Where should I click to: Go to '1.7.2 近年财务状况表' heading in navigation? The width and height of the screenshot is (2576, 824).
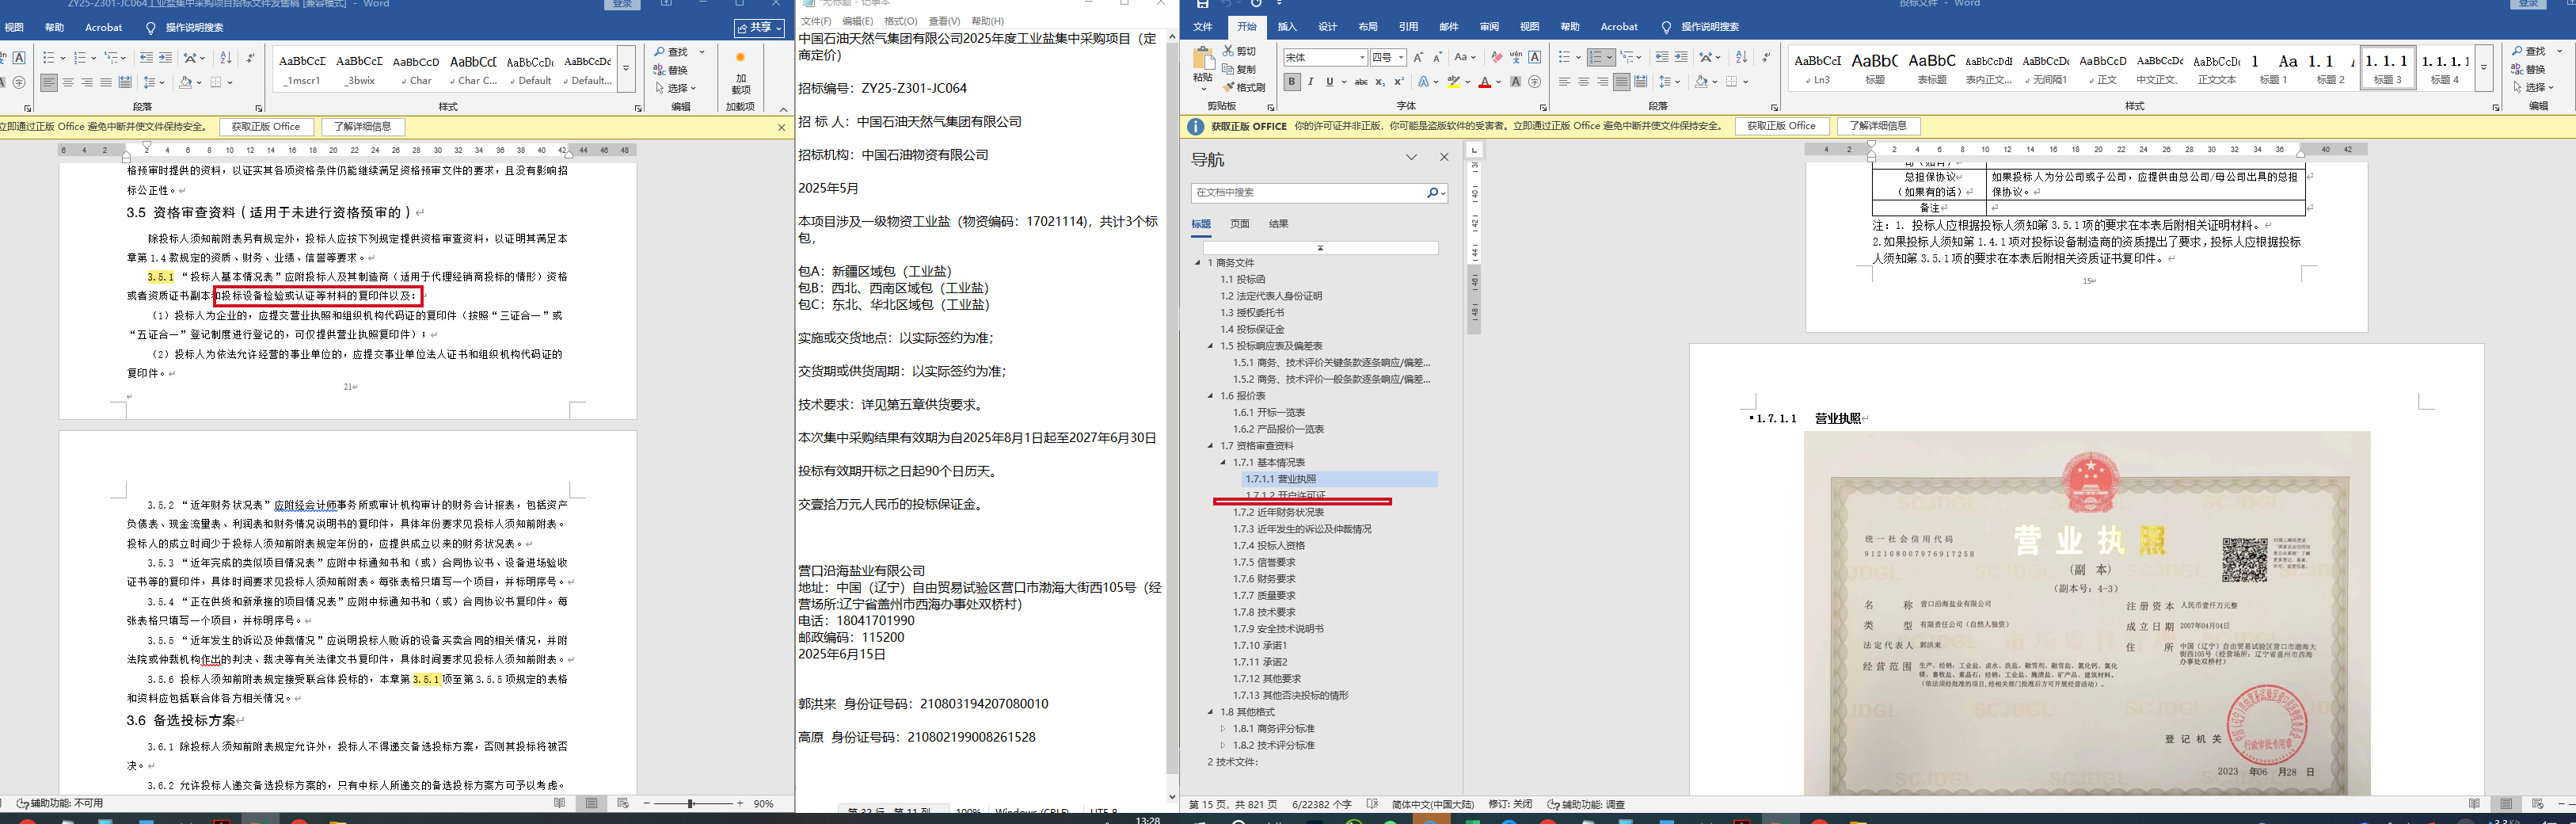(x=1278, y=512)
